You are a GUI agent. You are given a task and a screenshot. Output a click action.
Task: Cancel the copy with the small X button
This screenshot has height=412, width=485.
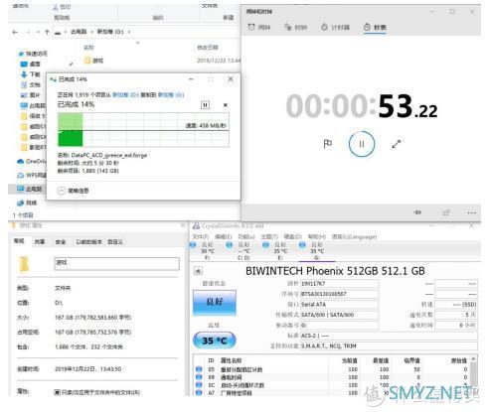coord(226,105)
